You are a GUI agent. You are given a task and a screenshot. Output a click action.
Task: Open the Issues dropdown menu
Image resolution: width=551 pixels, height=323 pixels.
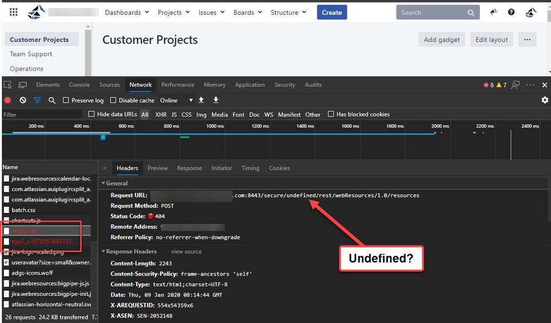point(211,13)
